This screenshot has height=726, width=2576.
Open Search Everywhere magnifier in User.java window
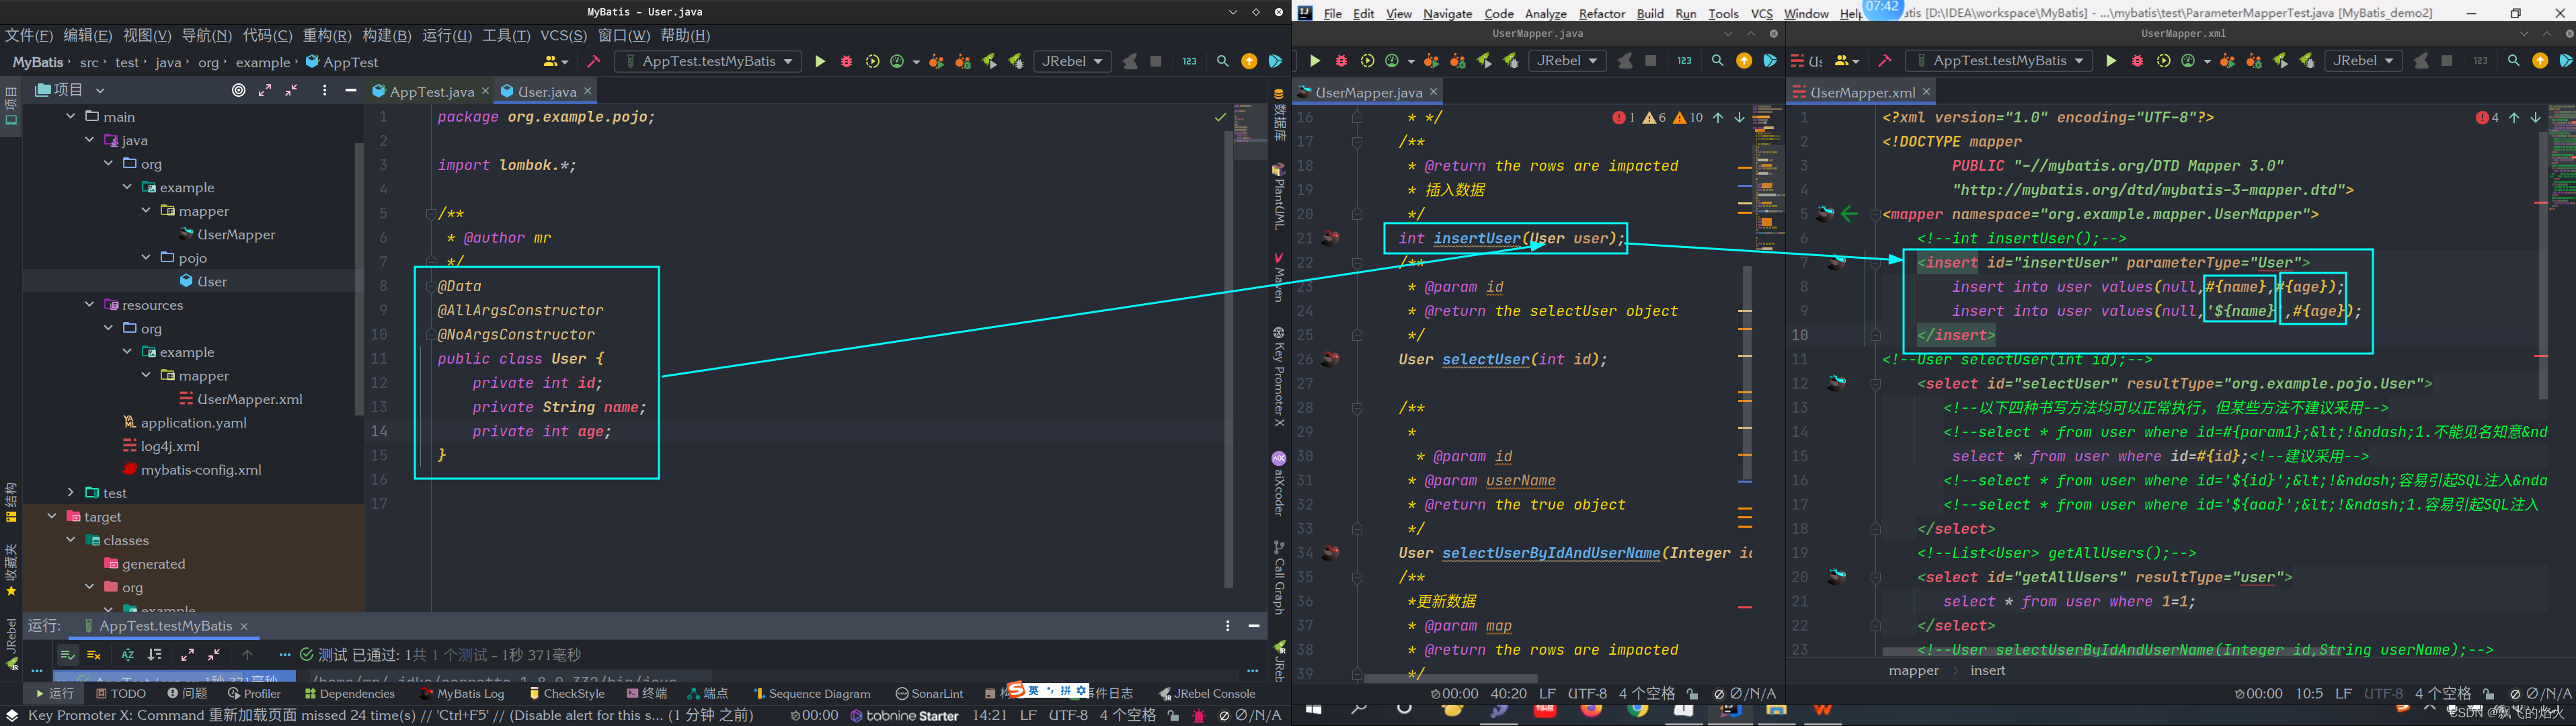tap(1222, 62)
